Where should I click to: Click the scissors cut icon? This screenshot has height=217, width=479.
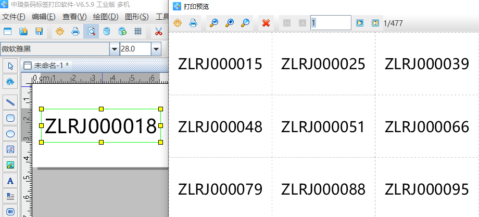pos(158,31)
